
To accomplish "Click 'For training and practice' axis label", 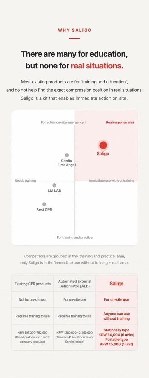I will [74, 237].
